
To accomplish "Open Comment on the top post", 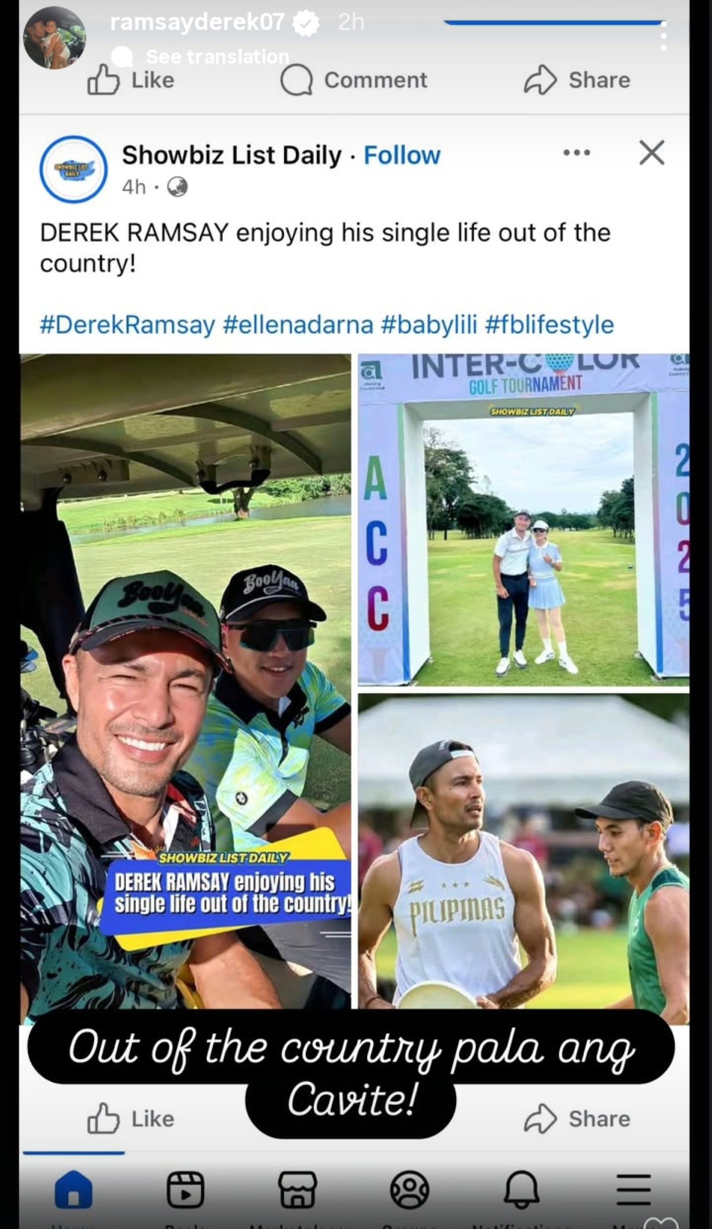I will point(354,80).
